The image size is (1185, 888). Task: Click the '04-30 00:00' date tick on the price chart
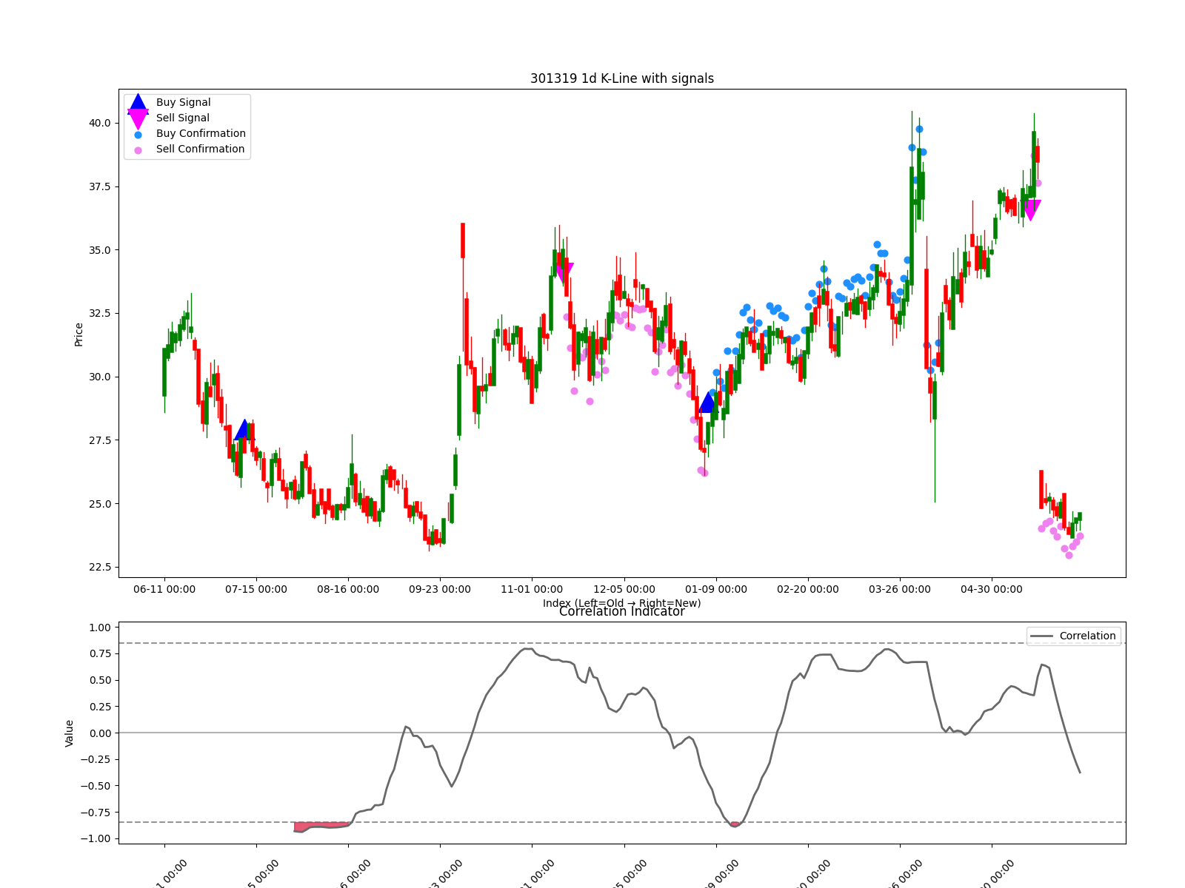(992, 590)
